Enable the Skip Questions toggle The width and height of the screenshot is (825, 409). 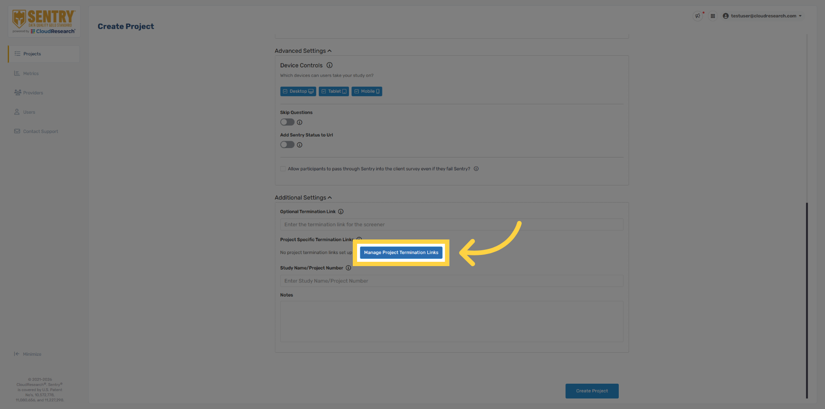(x=287, y=122)
